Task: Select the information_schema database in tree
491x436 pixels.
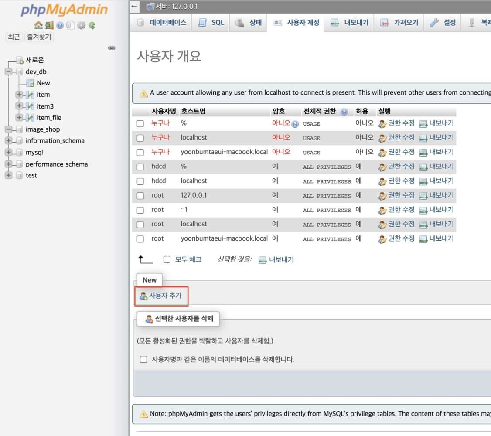Action: point(55,140)
